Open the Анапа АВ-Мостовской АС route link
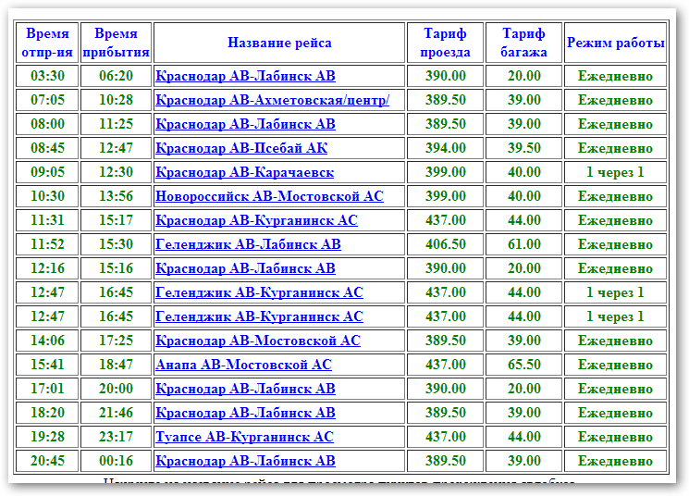689x496 pixels. click(x=243, y=365)
